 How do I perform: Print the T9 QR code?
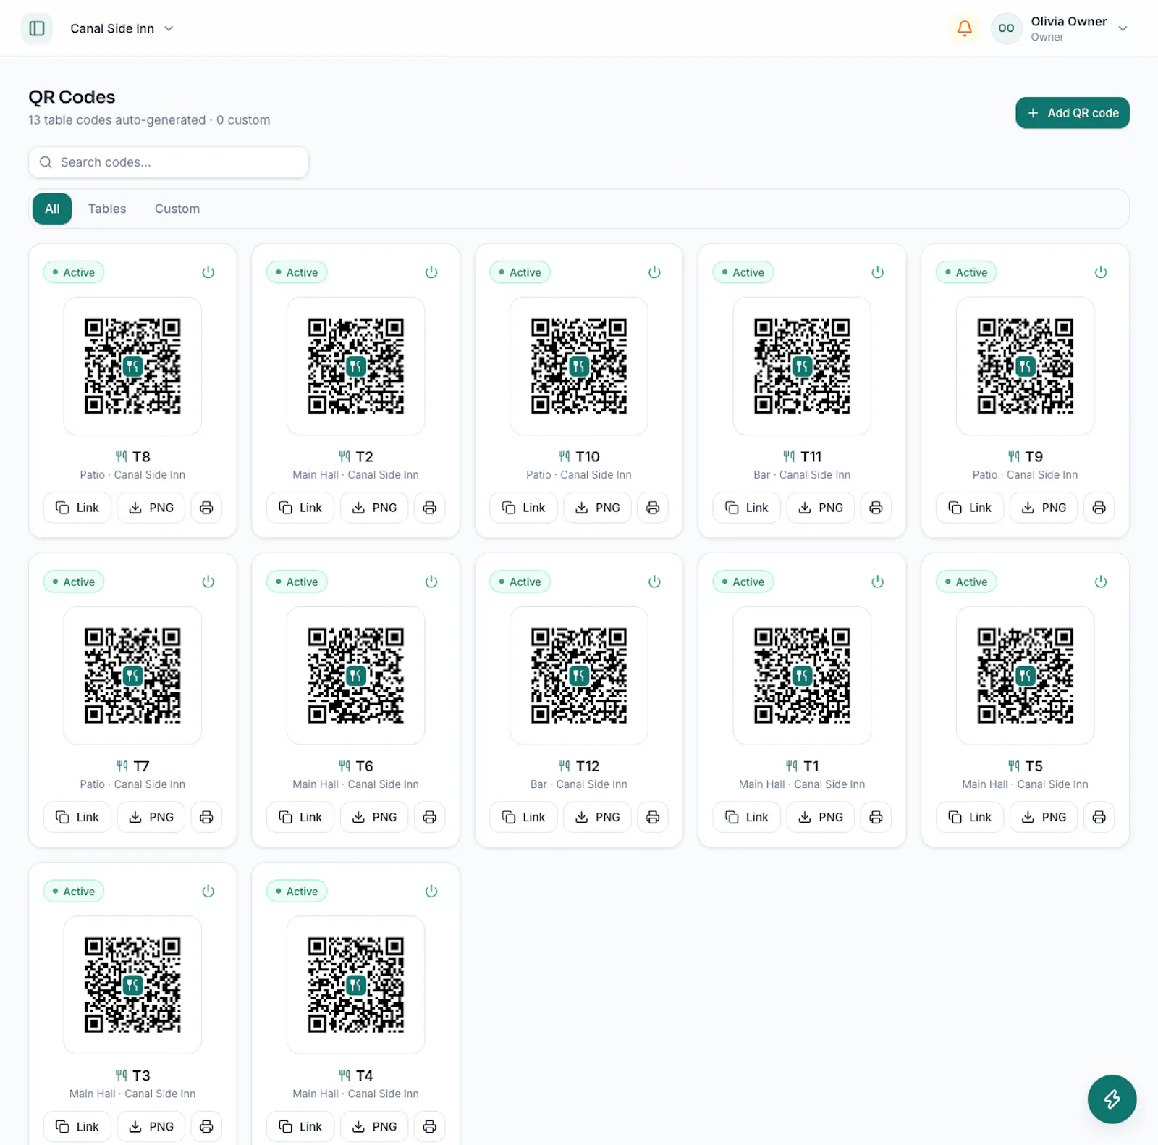click(1099, 508)
